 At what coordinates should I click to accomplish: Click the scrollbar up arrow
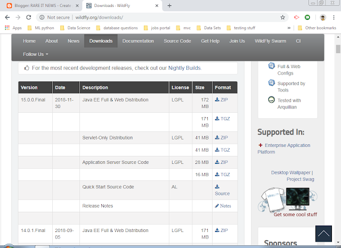tap(338, 37)
